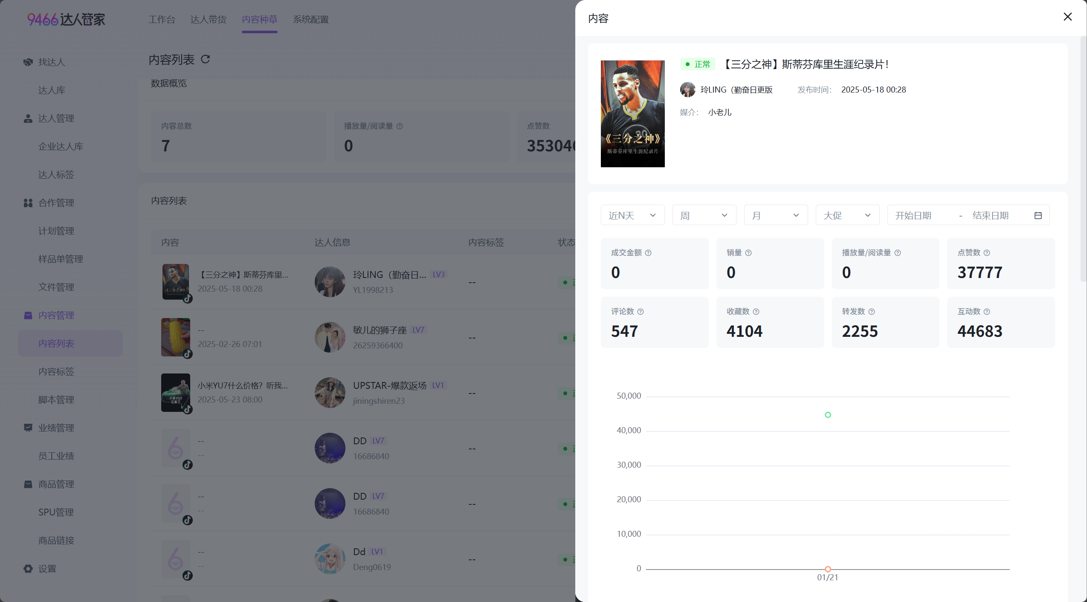Click the help icon next to 成交金额
Screen dimensions: 1087x602
(x=648, y=253)
